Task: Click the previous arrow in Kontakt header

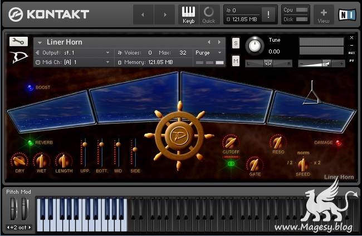Action: (143, 15)
